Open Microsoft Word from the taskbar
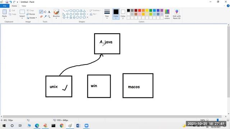The image size is (230, 129). (78, 126)
